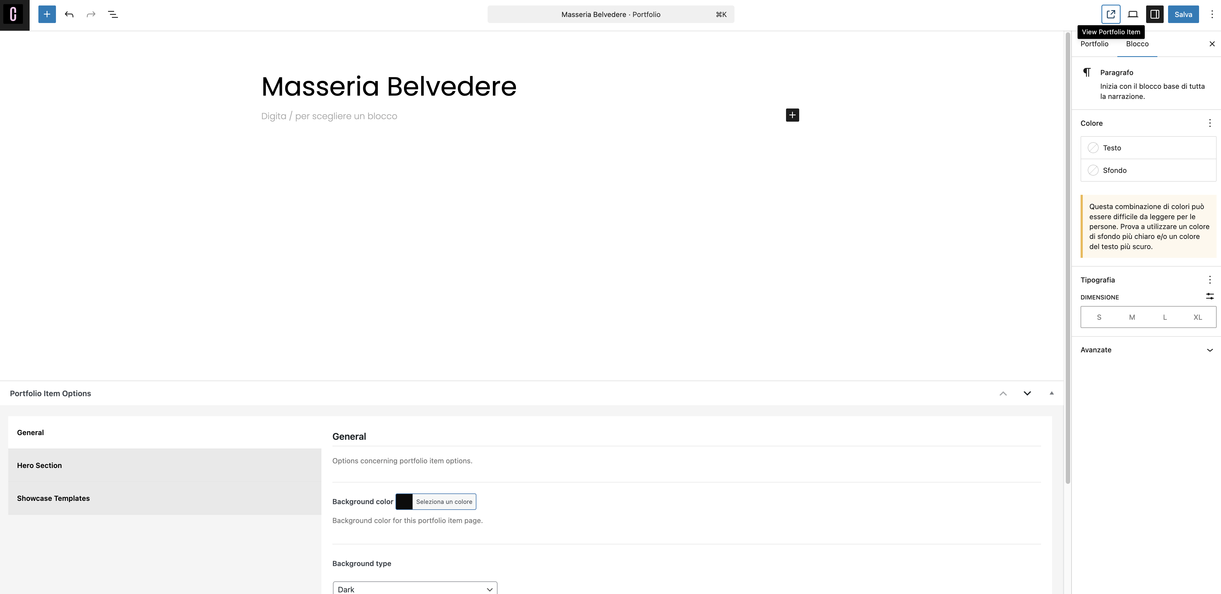
Task: Switch to laptop preview mode icon
Action: point(1133,14)
